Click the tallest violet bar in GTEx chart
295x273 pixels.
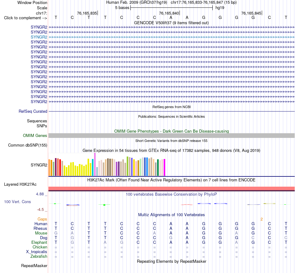95,164
